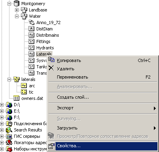
Task: Collapse the Water feature dataset
Action: 17,16
